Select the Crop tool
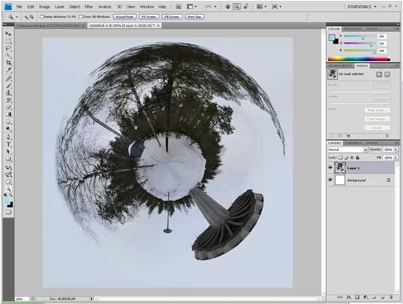403x304 pixels. tap(8, 63)
